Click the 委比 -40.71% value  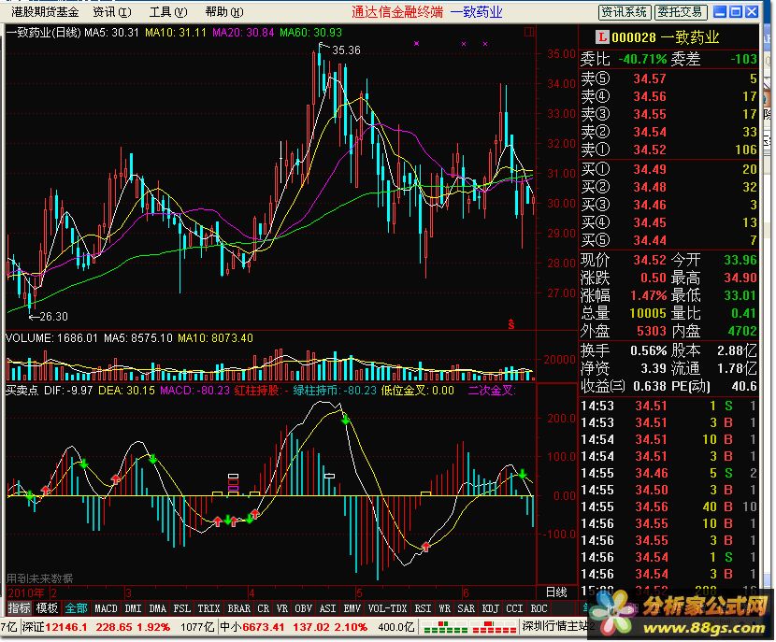click(642, 60)
